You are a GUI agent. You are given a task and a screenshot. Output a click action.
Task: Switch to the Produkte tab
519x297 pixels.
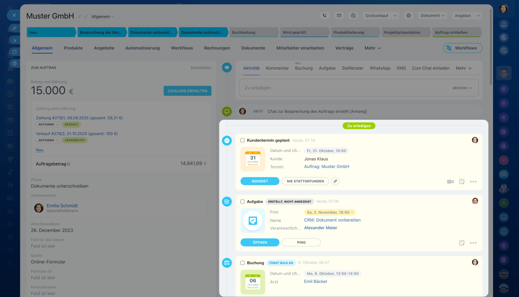[73, 48]
